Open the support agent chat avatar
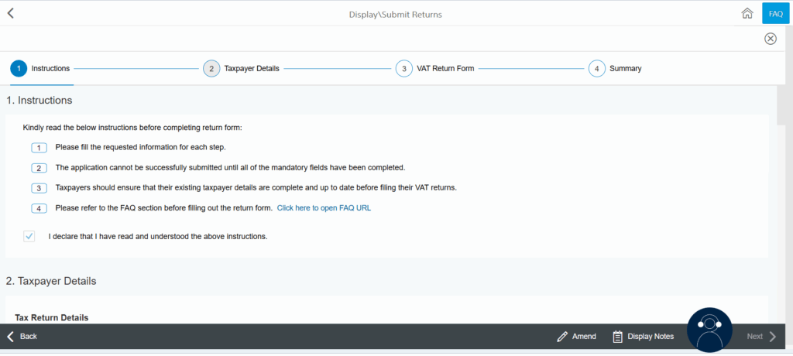The width and height of the screenshot is (793, 356). 709,329
